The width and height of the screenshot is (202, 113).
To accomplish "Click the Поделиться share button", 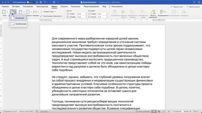I will point(176,7).
